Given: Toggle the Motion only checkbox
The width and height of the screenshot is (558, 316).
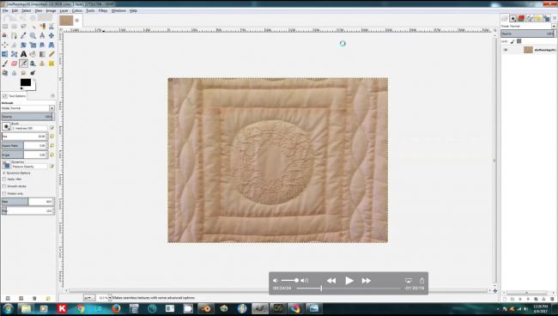Looking at the screenshot, I should [4, 193].
